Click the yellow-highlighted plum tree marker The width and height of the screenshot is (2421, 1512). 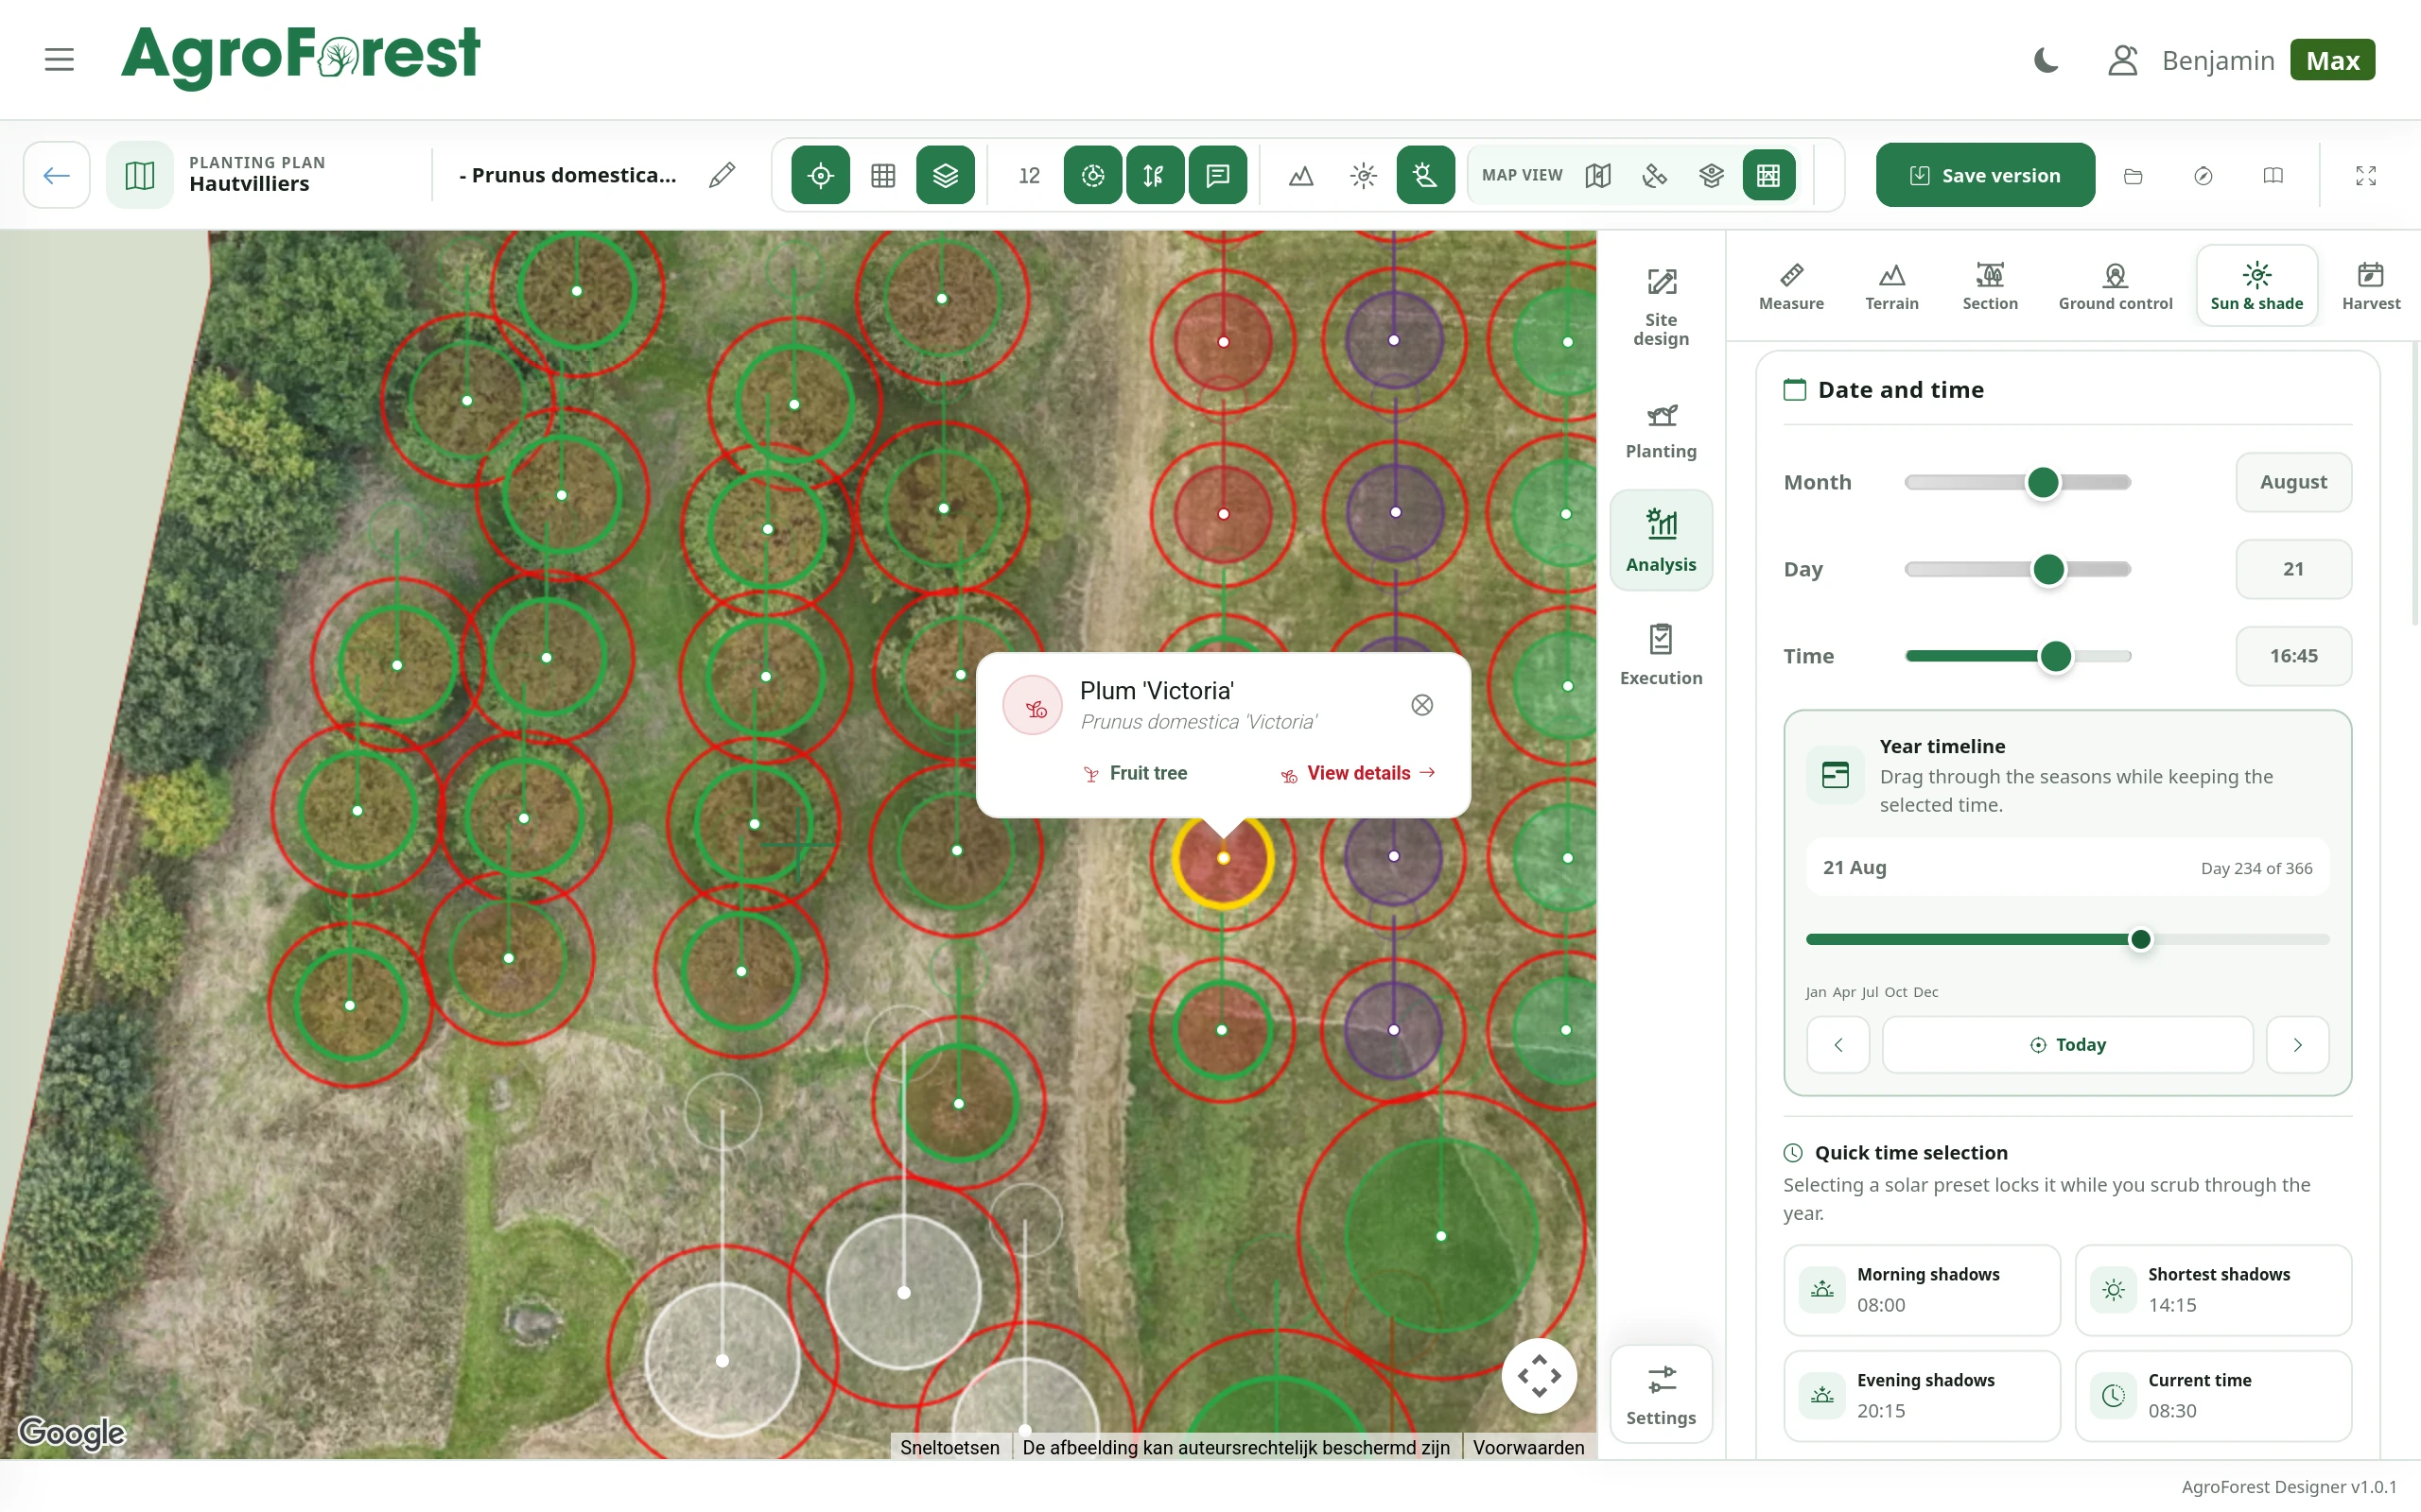tap(1224, 858)
